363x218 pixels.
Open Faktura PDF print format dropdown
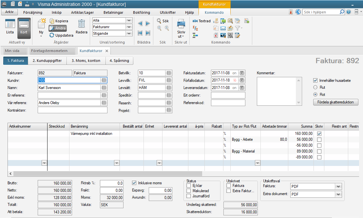point(338,186)
